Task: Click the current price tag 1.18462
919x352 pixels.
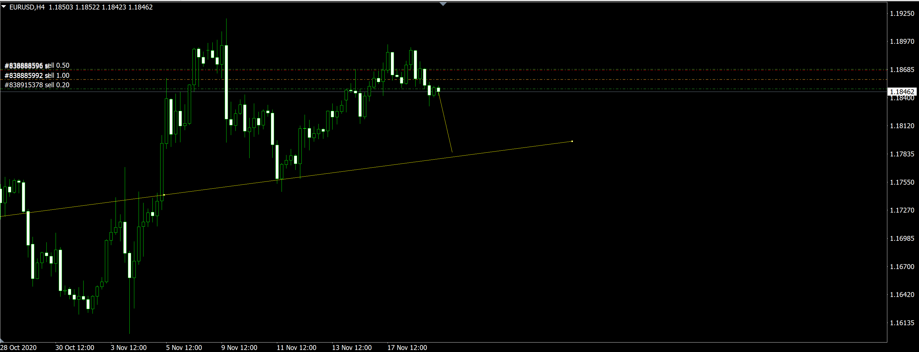Action: (x=902, y=92)
